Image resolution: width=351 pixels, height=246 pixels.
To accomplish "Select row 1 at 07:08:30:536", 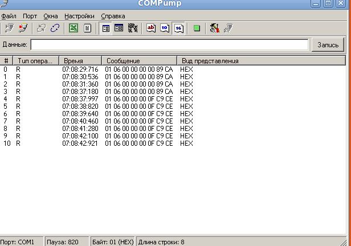I will click(173, 77).
